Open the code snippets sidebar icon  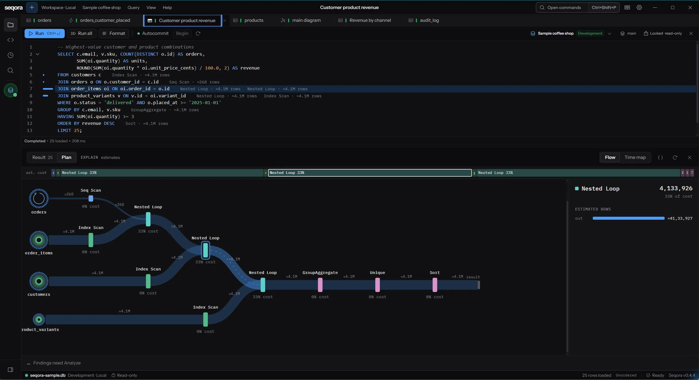coord(10,40)
